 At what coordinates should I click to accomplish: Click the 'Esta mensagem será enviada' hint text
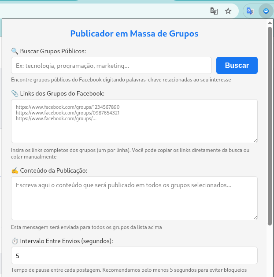point(86,227)
